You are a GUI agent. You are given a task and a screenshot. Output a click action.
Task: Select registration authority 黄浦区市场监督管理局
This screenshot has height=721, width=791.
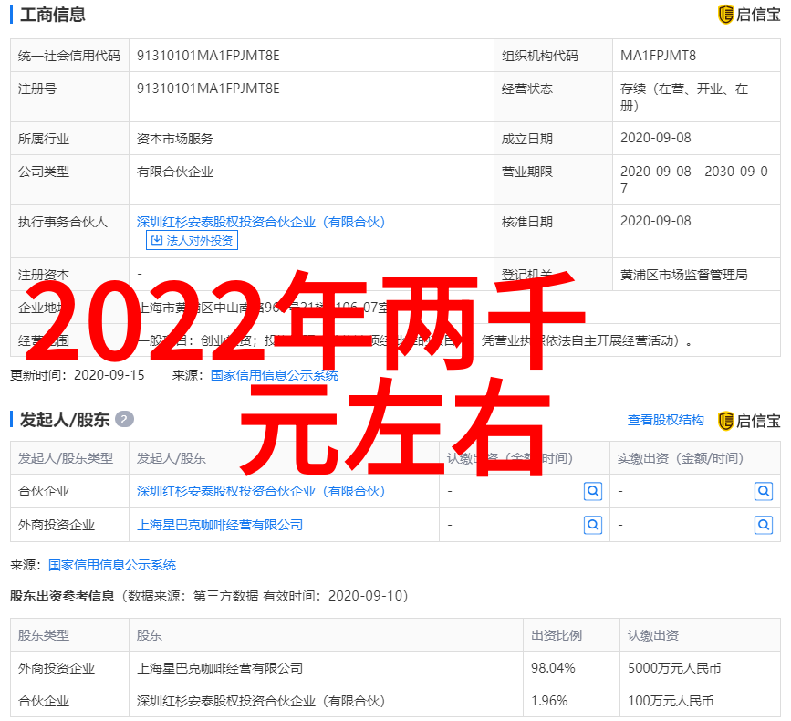(x=683, y=275)
